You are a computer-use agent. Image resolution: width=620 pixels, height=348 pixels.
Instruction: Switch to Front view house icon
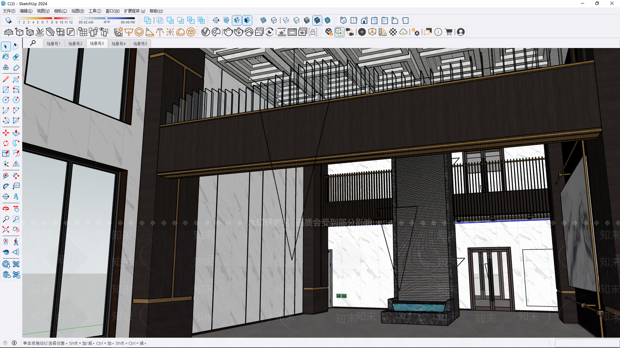pos(364,20)
